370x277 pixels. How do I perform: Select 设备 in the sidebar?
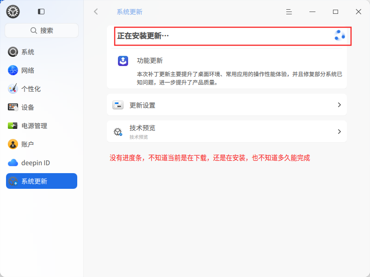pos(28,107)
